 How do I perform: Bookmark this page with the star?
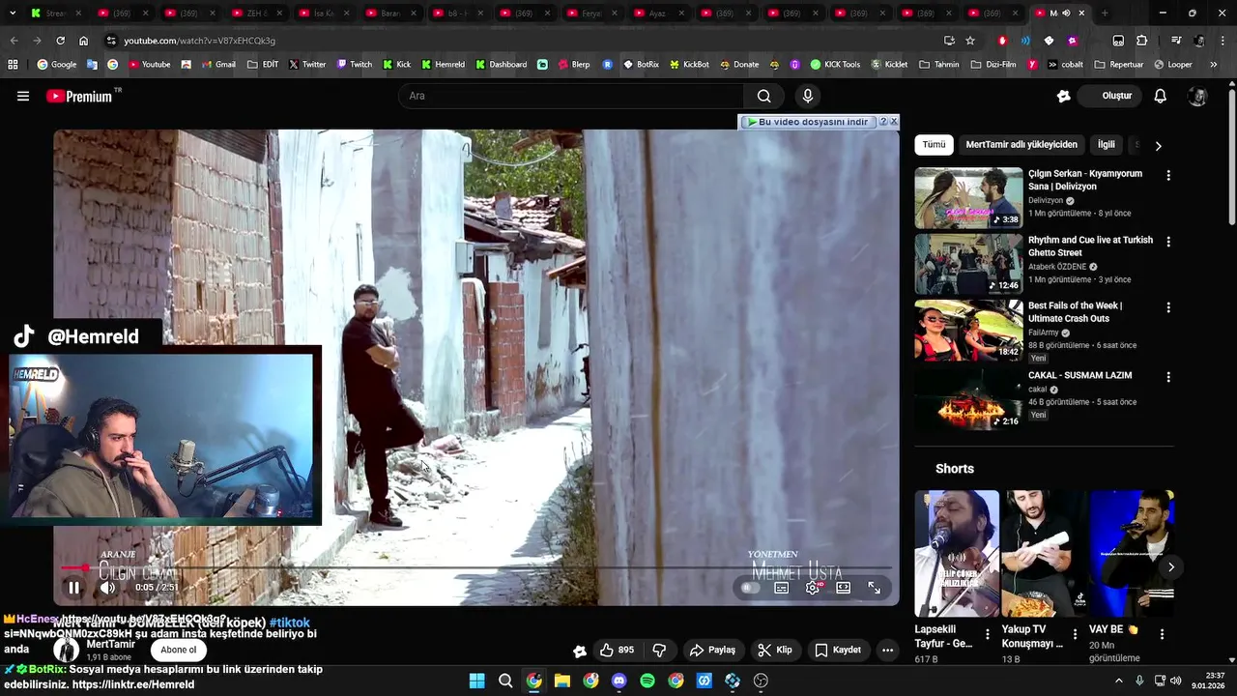pos(970,41)
